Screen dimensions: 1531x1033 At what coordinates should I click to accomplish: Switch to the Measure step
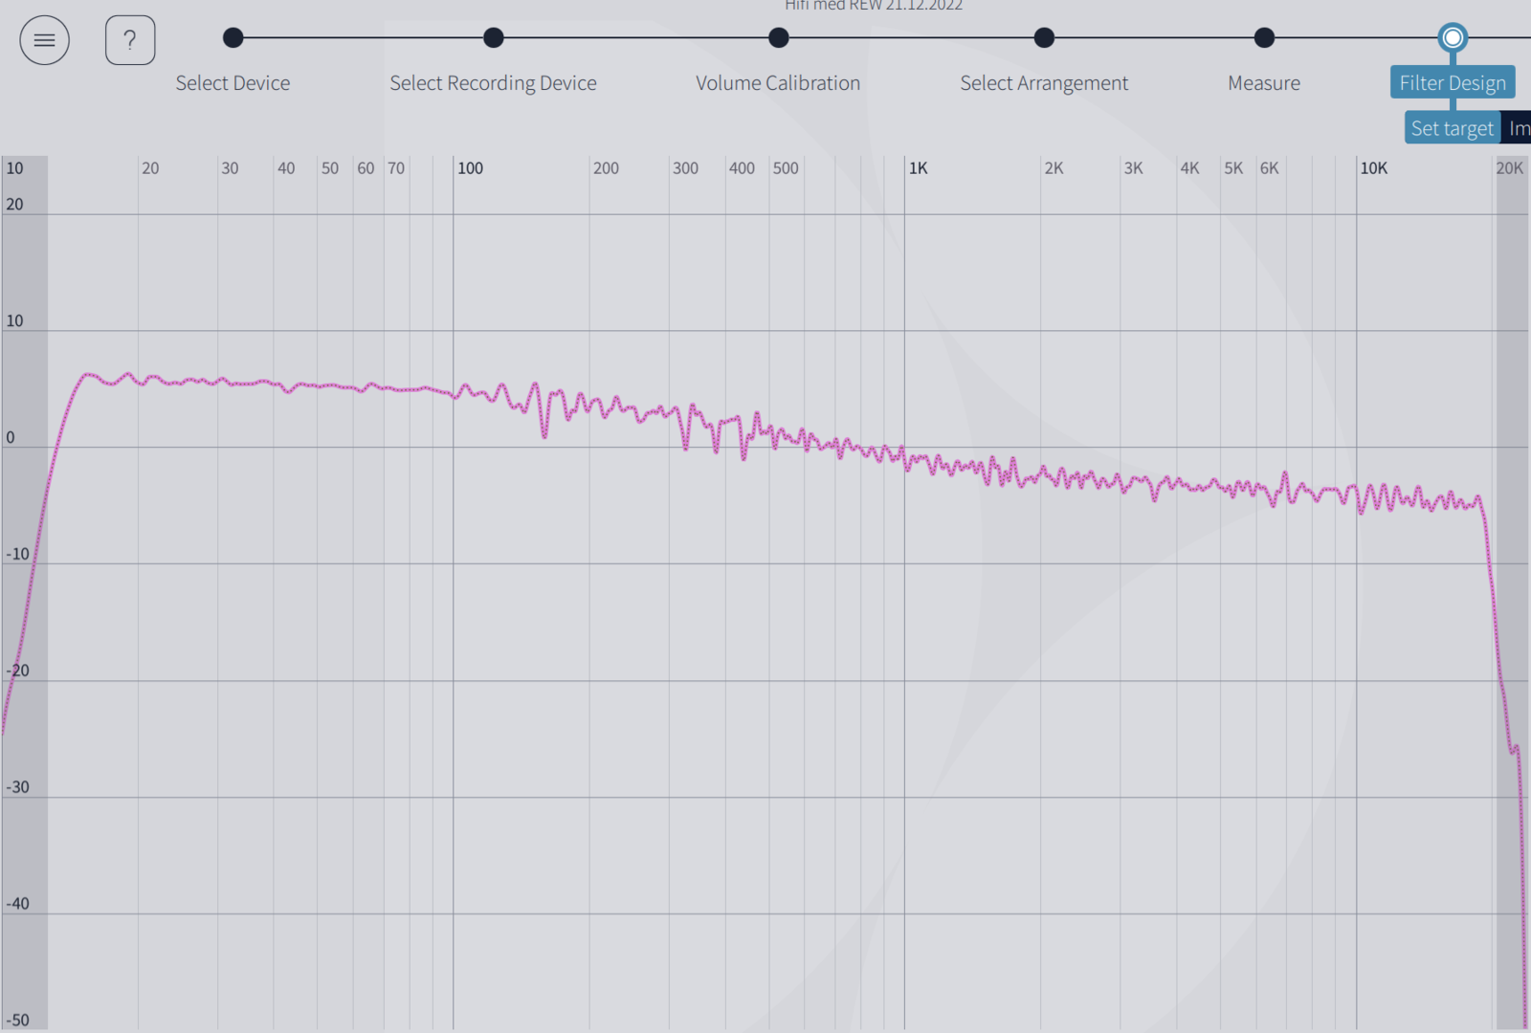(x=1264, y=83)
